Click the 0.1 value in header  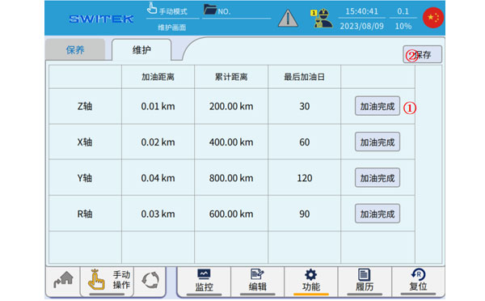(x=403, y=11)
